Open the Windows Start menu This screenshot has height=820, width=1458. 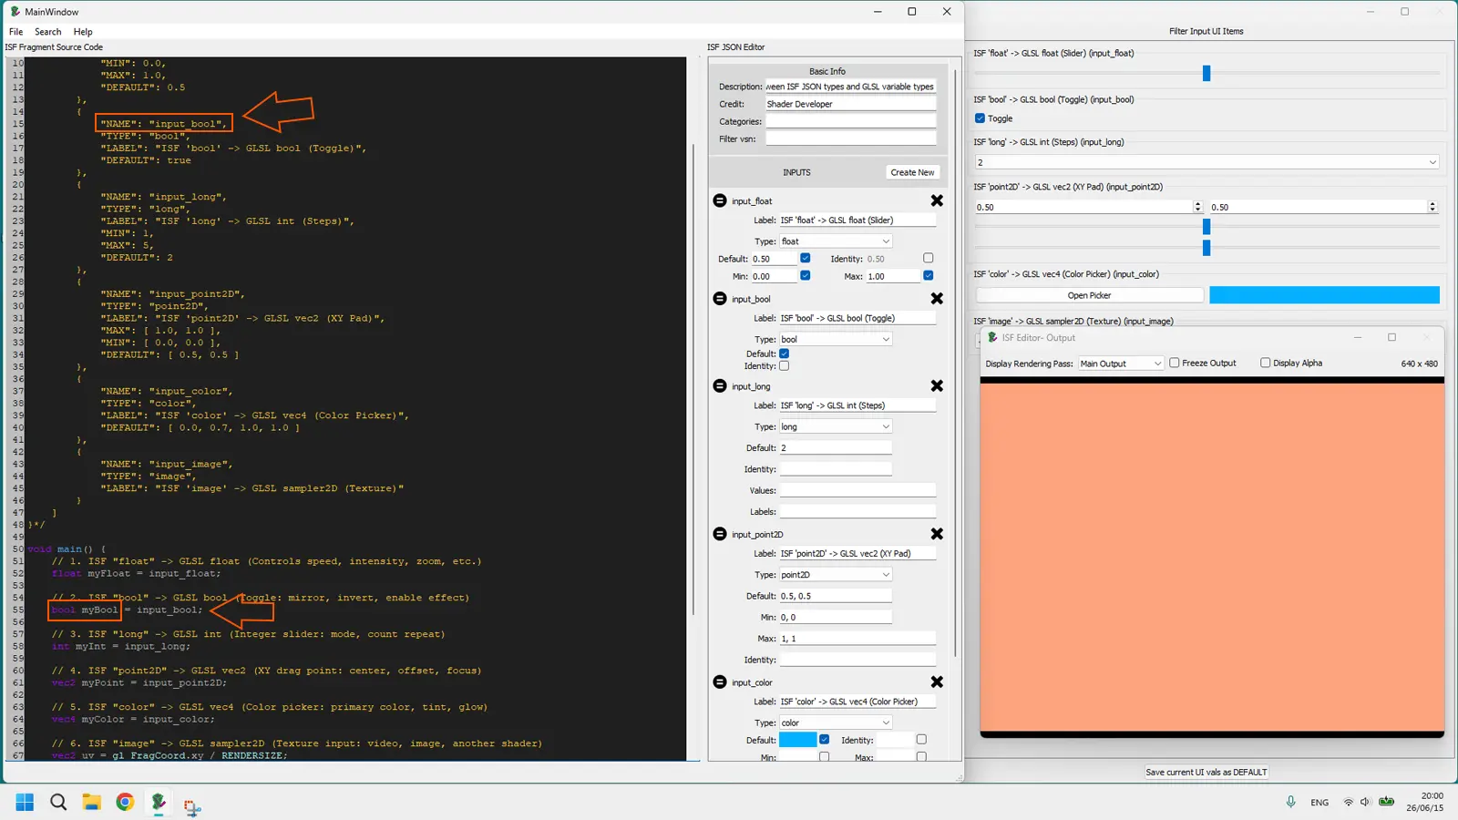25,802
